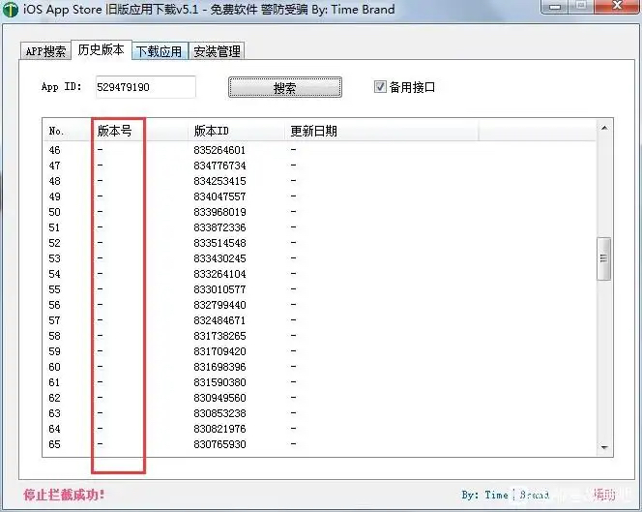This screenshot has width=642, height=512.
Task: Switch to the 下载应用 tab
Action: (x=159, y=51)
